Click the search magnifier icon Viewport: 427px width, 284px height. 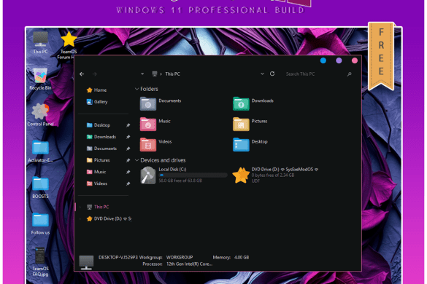(x=349, y=74)
